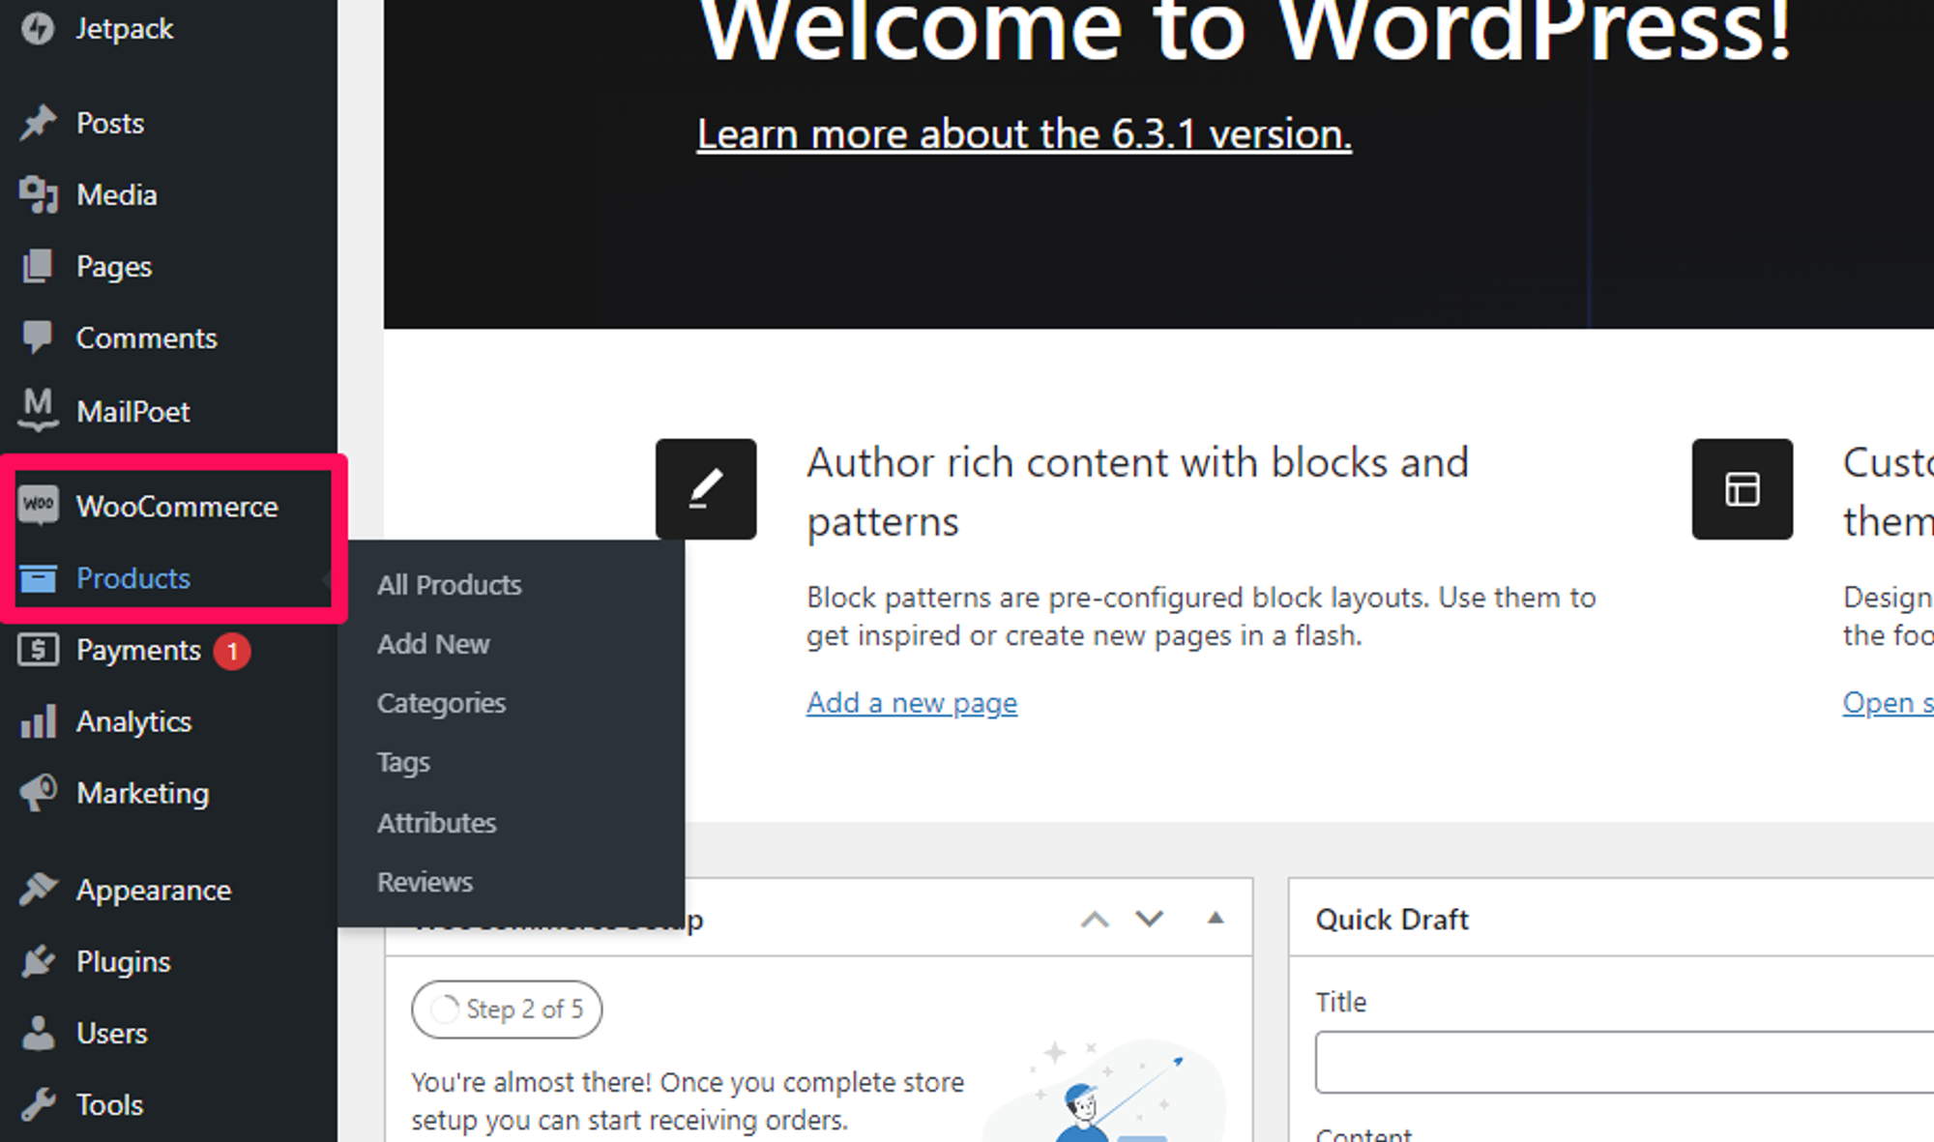Click the Posts pushpin icon
Viewport: 1934px width, 1142px height.
38,123
